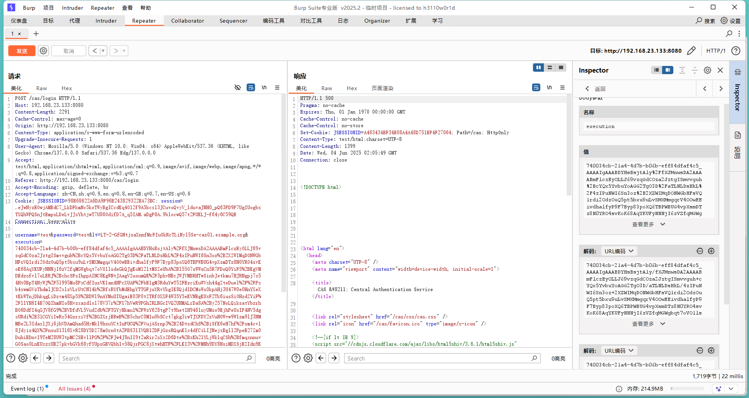Open first 解码 URL编码 dropdown
Viewport: 749px width, 398px height.
[x=619, y=251]
